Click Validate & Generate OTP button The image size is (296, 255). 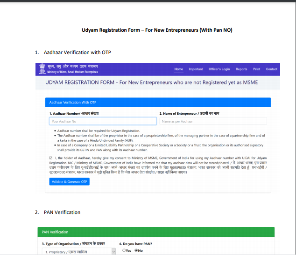point(69,182)
